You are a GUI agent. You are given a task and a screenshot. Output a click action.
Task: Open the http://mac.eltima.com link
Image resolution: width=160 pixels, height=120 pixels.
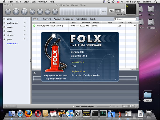56,75
